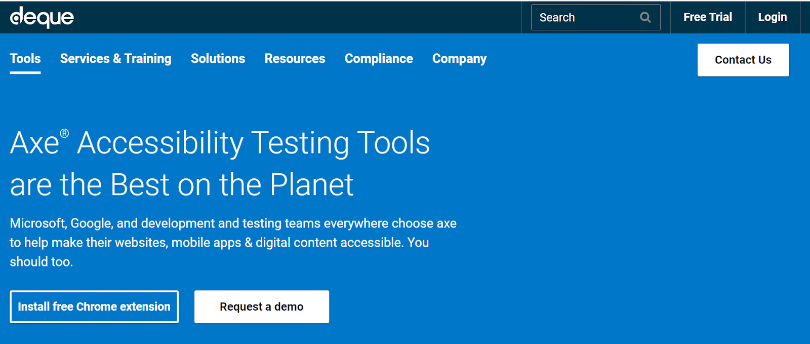Open the Resources menu
The height and width of the screenshot is (344, 810).
[295, 59]
